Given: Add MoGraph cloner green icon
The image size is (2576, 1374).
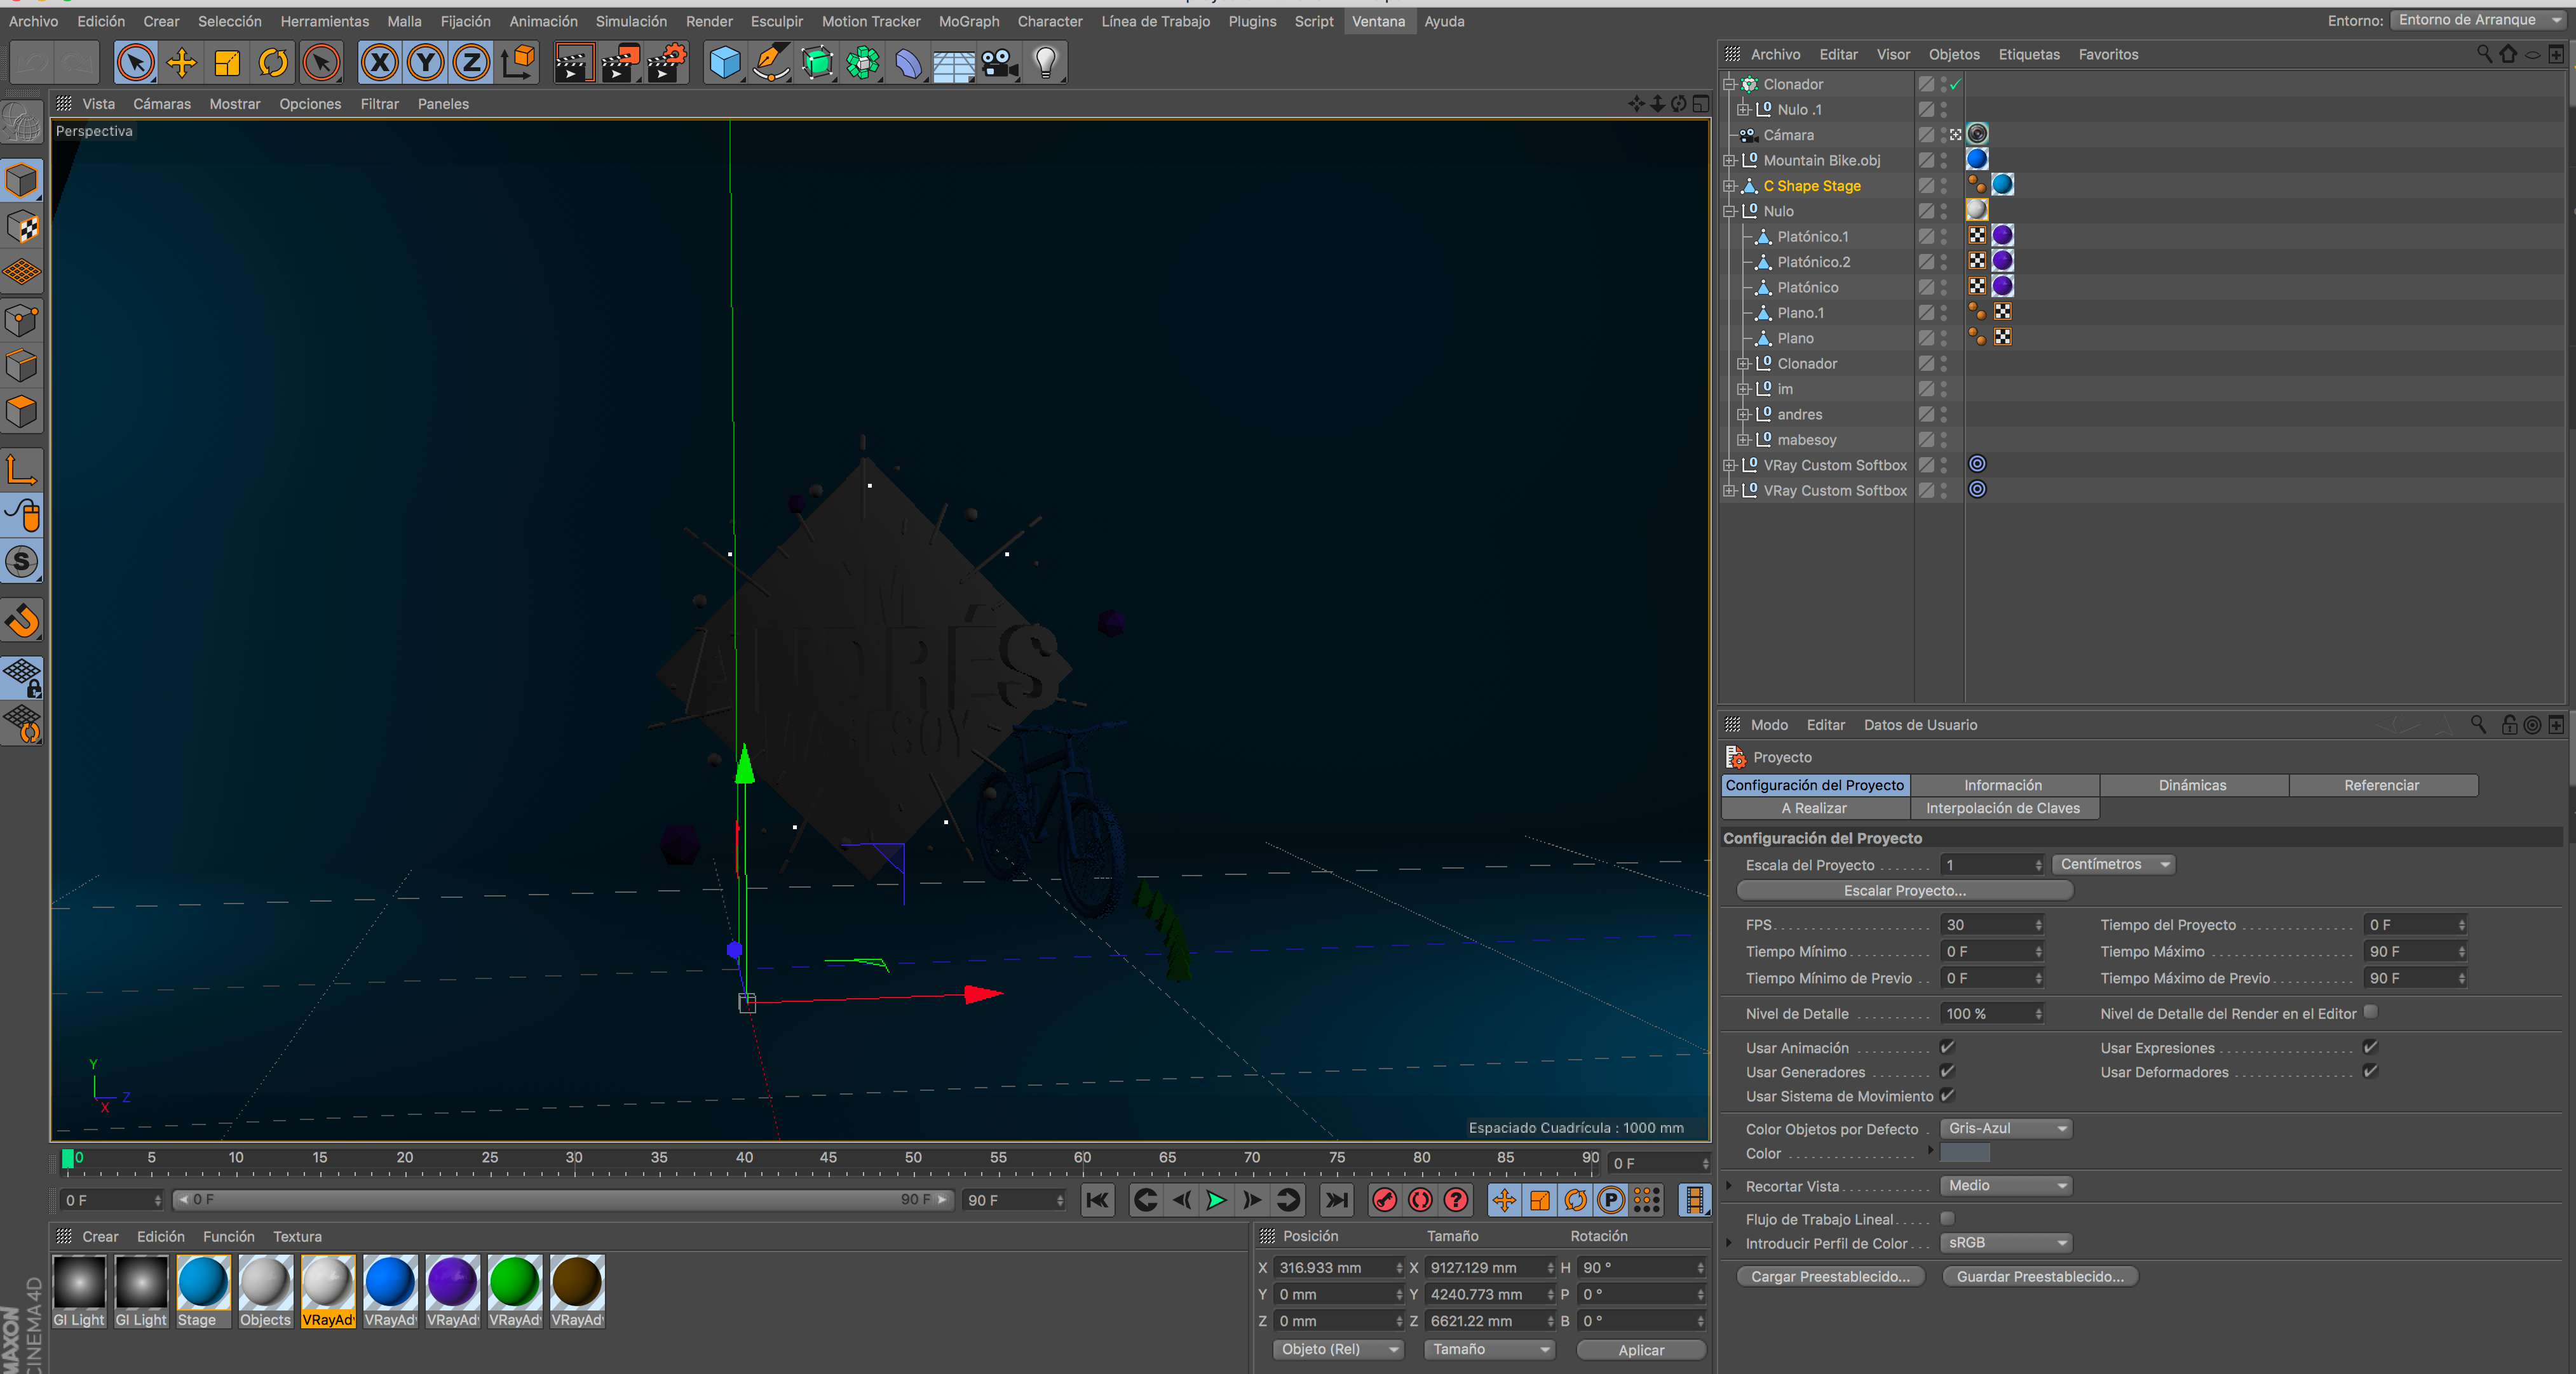Looking at the screenshot, I should [x=863, y=63].
